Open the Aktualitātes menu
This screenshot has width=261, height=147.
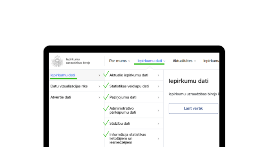pos(183,61)
